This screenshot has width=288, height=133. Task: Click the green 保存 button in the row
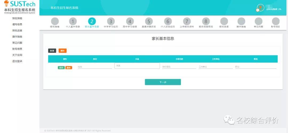click(61, 68)
